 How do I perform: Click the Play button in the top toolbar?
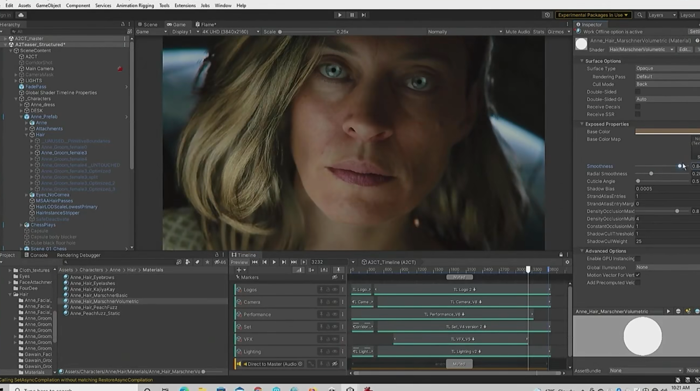pos(340,15)
